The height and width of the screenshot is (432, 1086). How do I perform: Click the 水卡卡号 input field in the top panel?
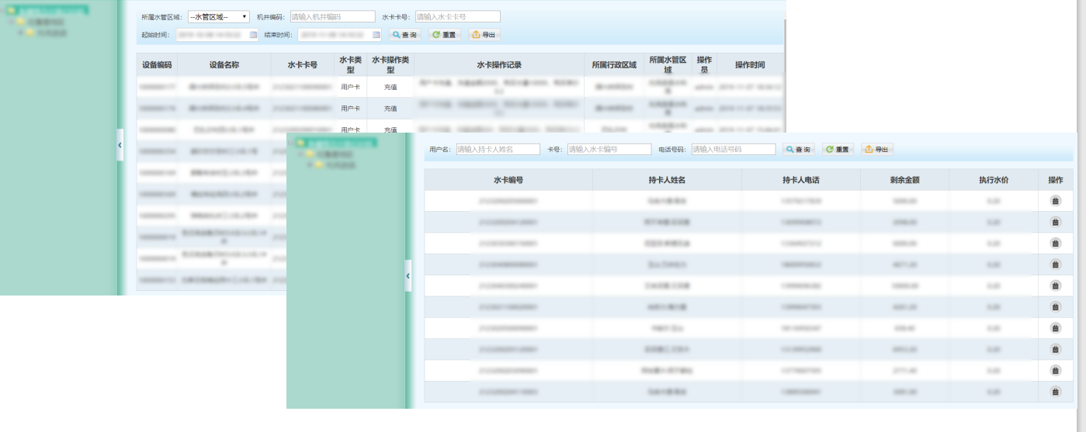457,16
